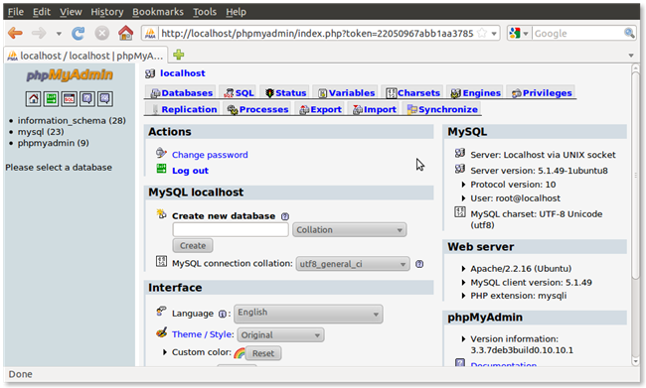Click the Create new database help icon
The height and width of the screenshot is (388, 646).
284,216
